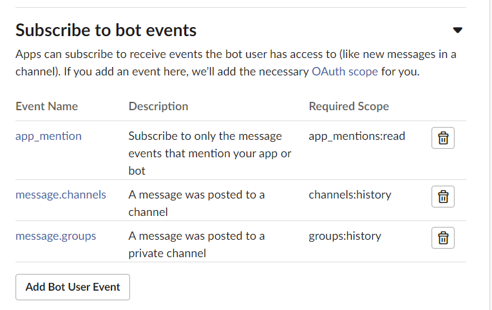Delete the app_mention event with trash icon
The width and height of the screenshot is (492, 310).
[443, 138]
